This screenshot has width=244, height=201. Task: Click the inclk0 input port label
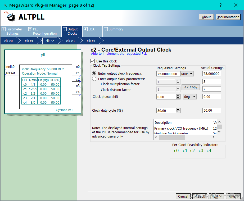pos(10,67)
